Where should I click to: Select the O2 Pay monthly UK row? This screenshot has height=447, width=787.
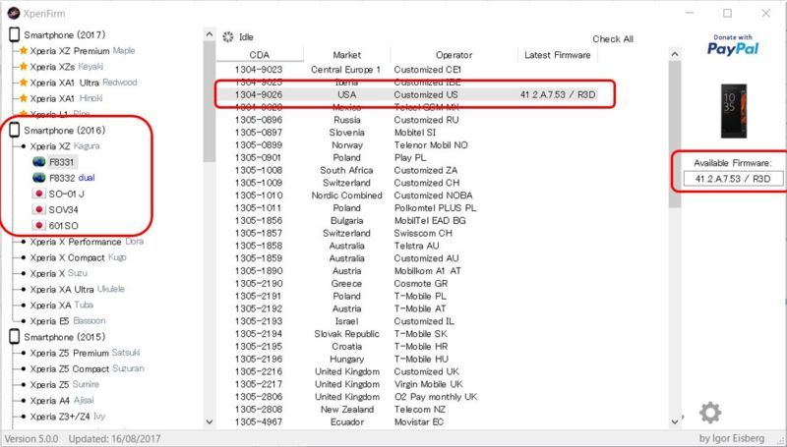407,397
